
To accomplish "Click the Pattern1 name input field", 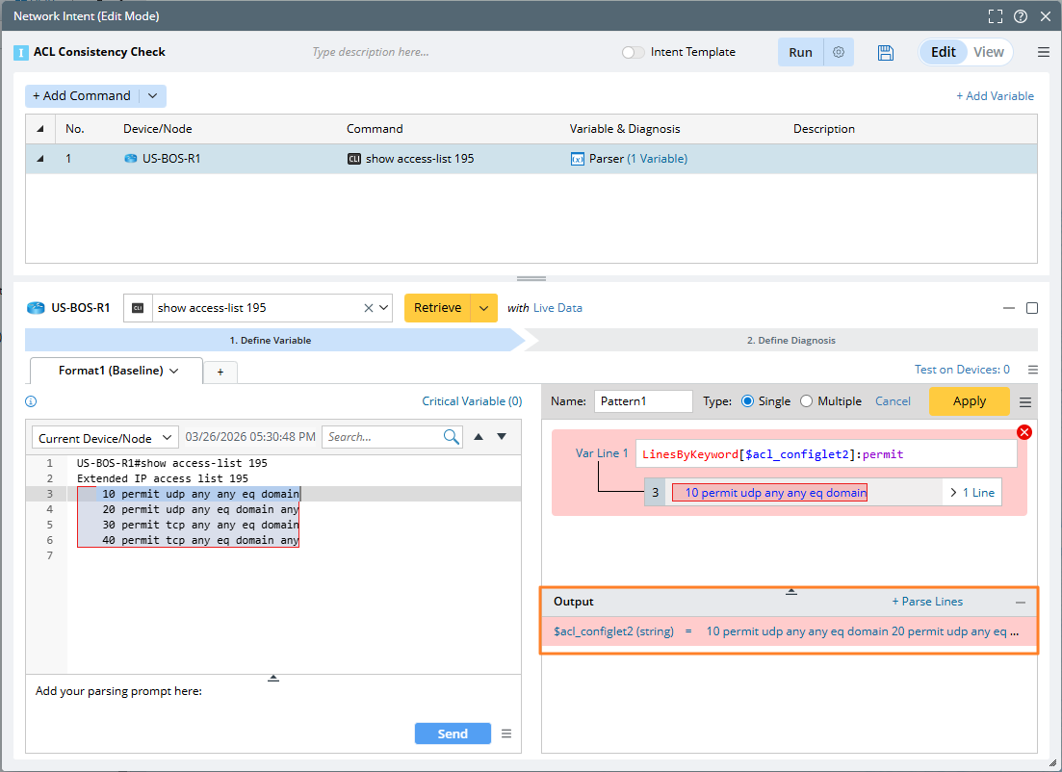I will coord(642,401).
